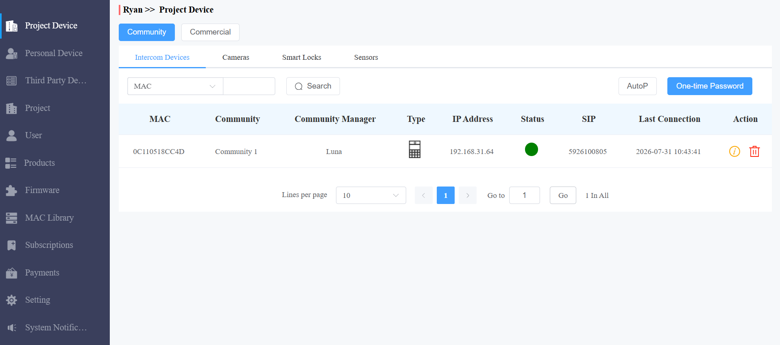Click the Subscriptions bookmark icon

click(12, 245)
